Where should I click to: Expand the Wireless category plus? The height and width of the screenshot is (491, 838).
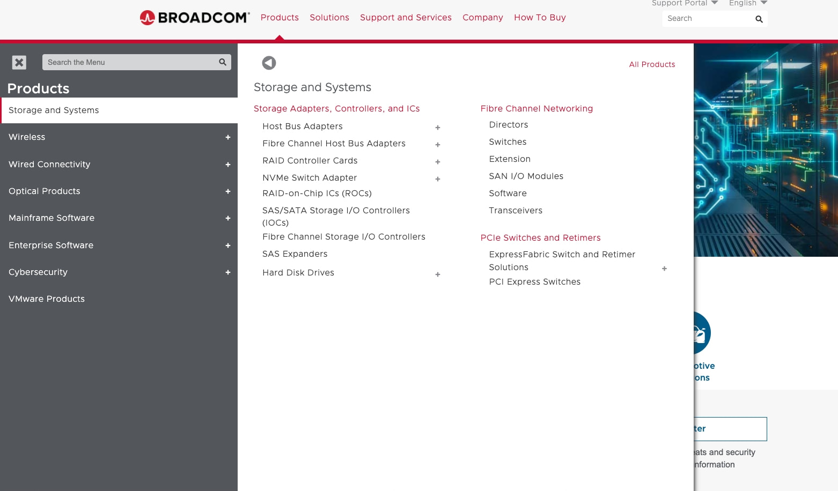[x=228, y=137]
